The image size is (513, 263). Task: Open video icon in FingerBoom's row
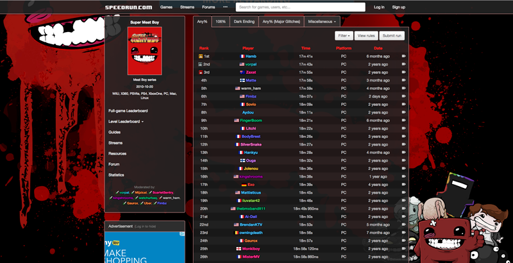click(403, 121)
